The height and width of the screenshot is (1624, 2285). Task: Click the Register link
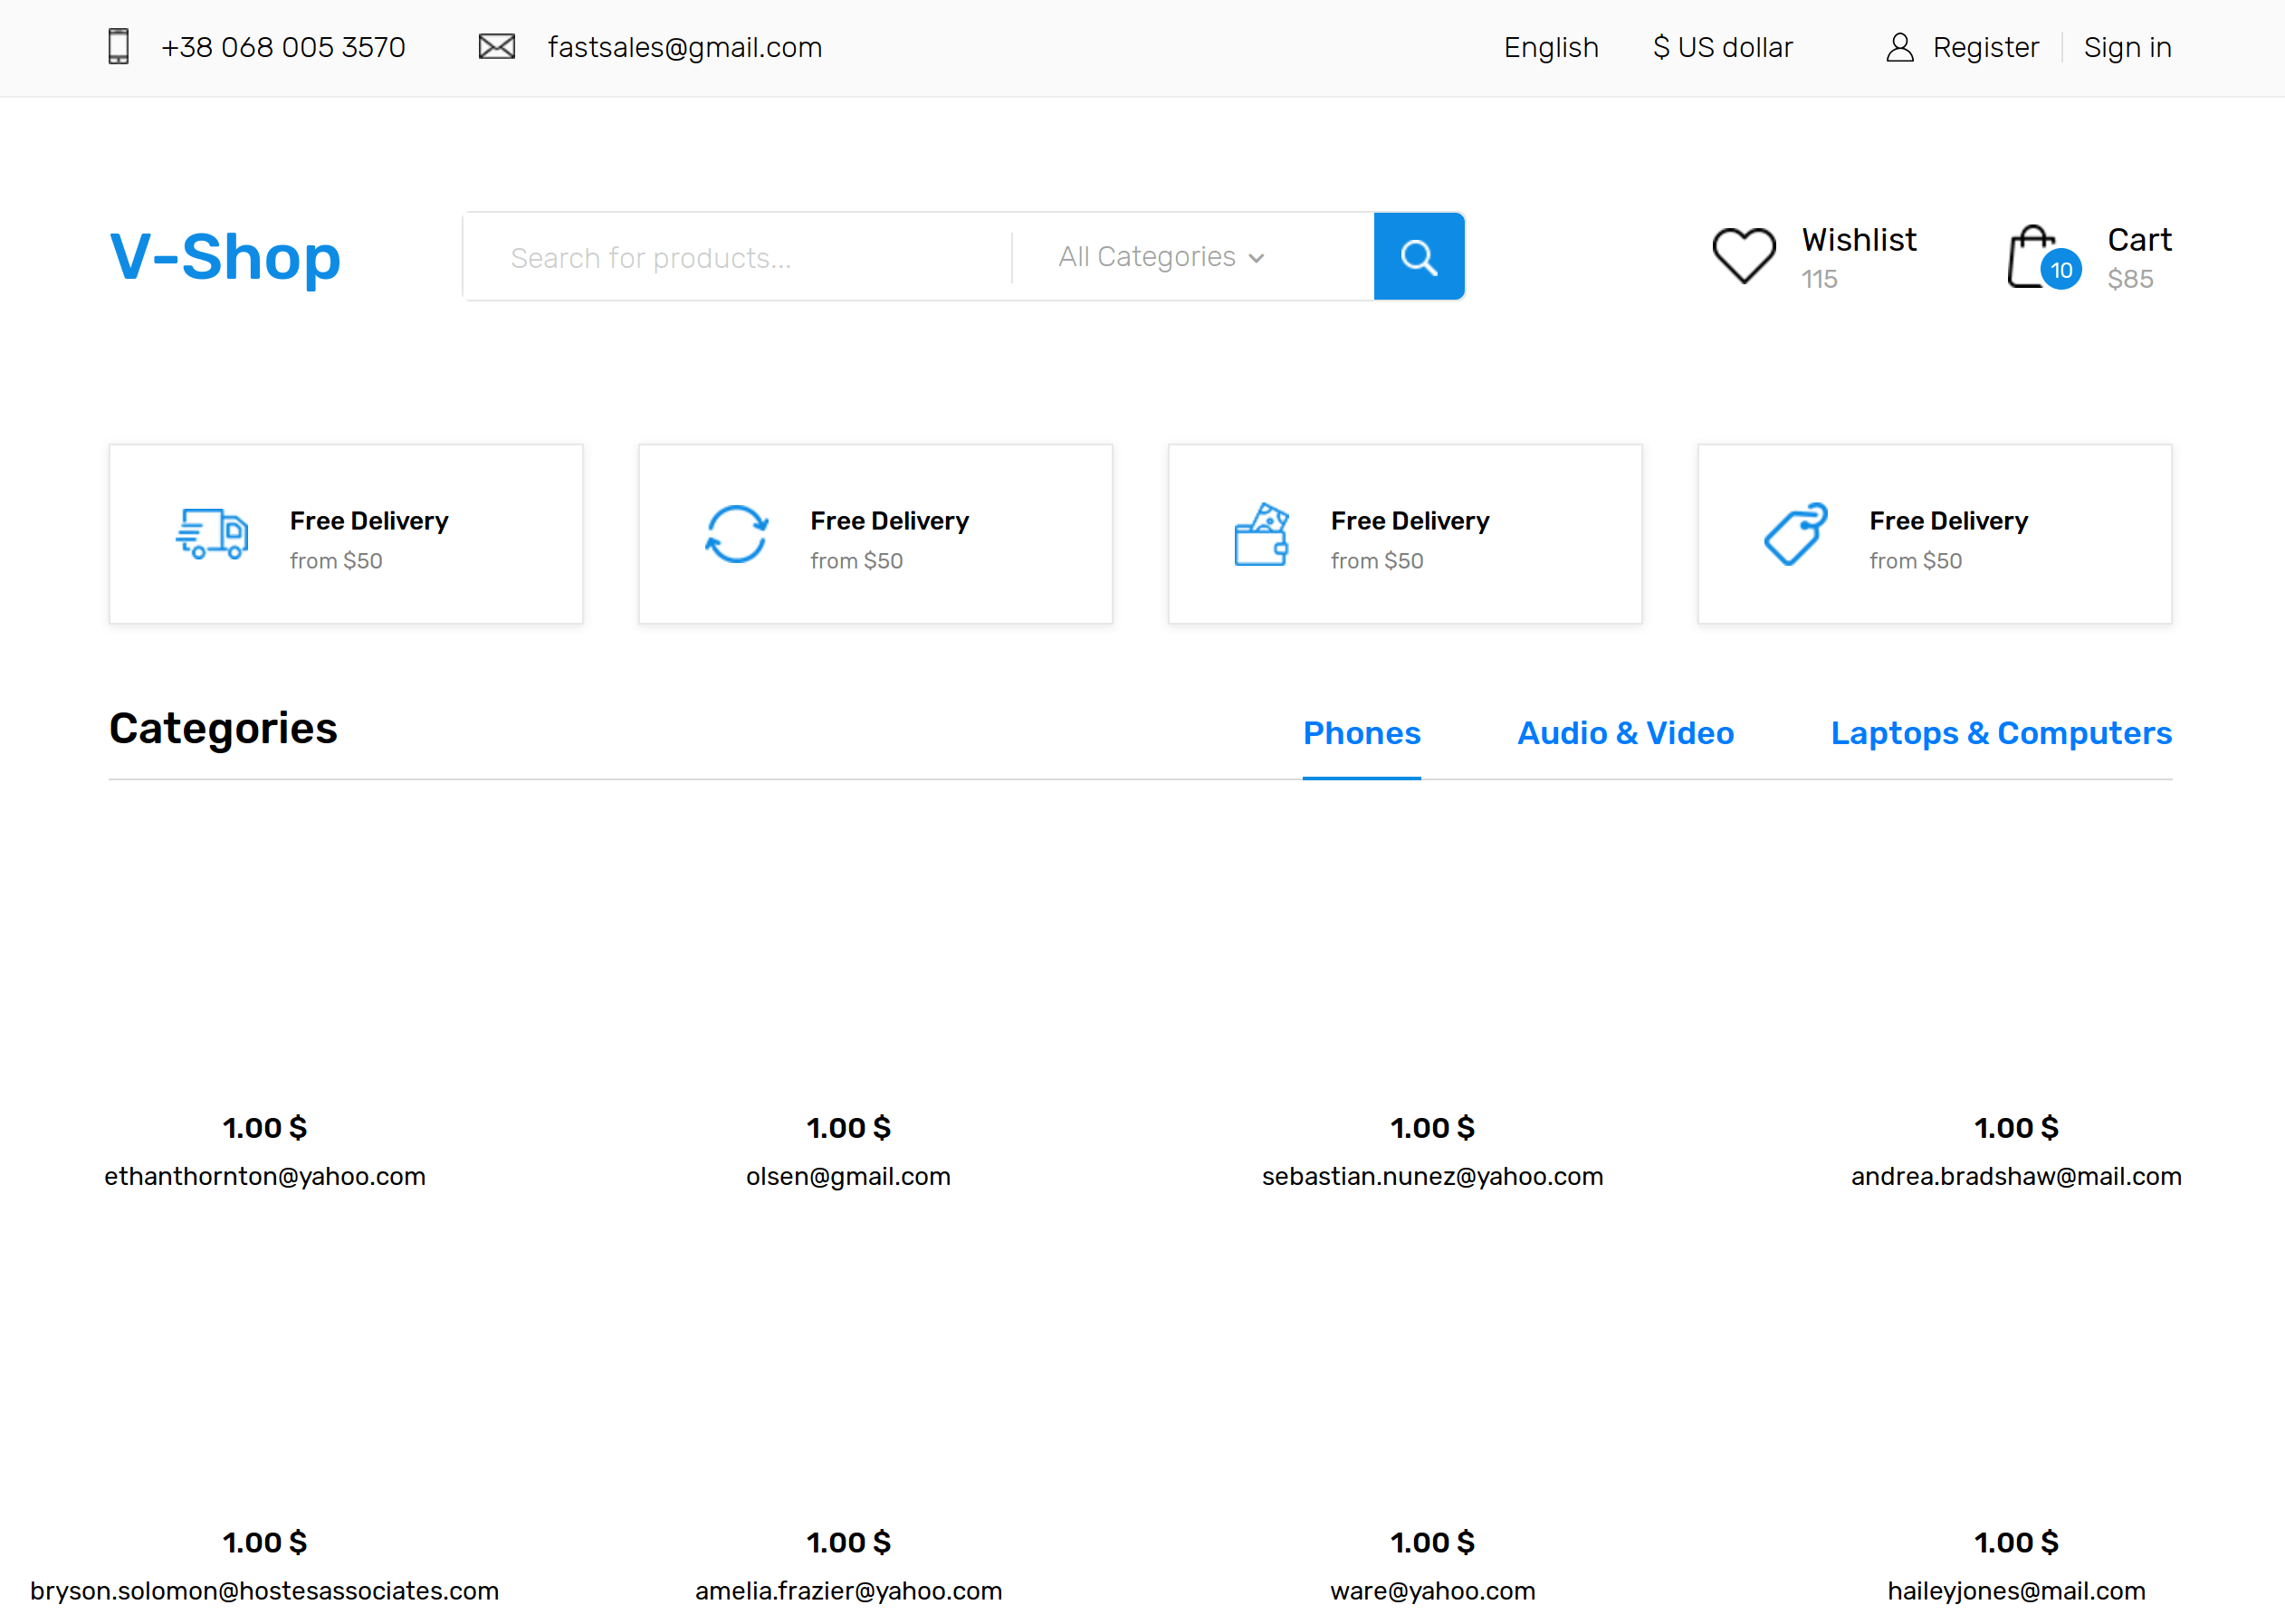click(x=1986, y=46)
